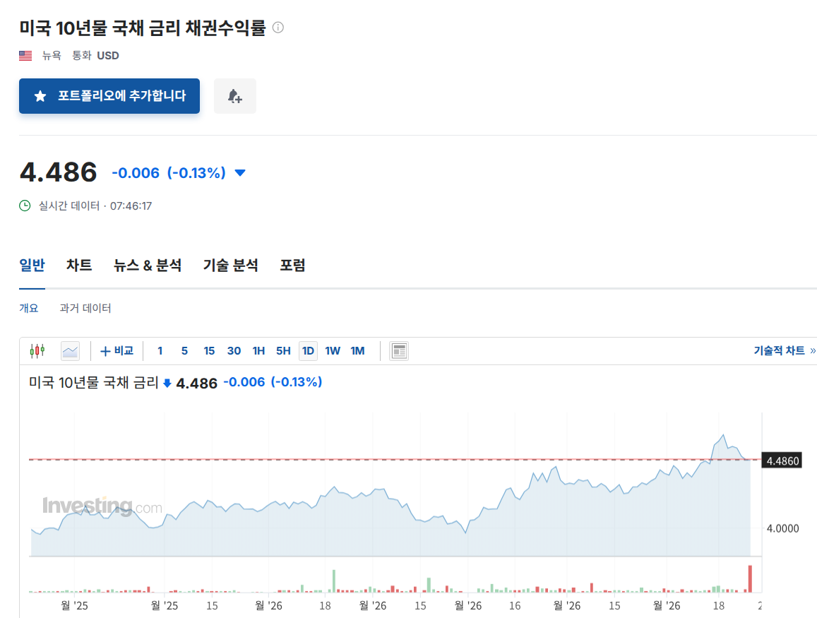
Task: Set chart interval to 5 minutes
Action: (x=184, y=351)
